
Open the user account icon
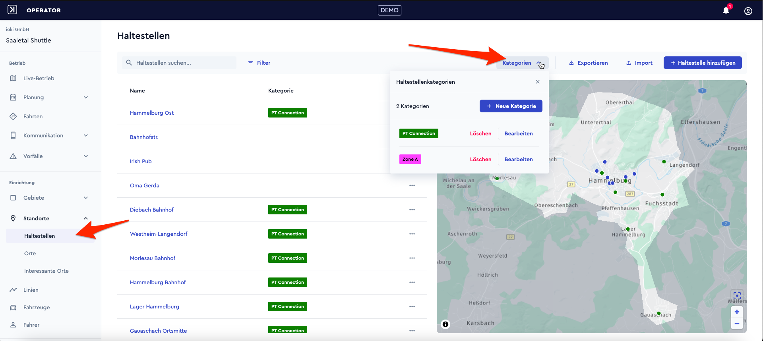click(748, 11)
